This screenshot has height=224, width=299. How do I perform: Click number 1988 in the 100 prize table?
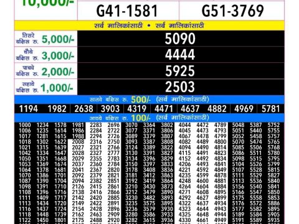(78, 136)
